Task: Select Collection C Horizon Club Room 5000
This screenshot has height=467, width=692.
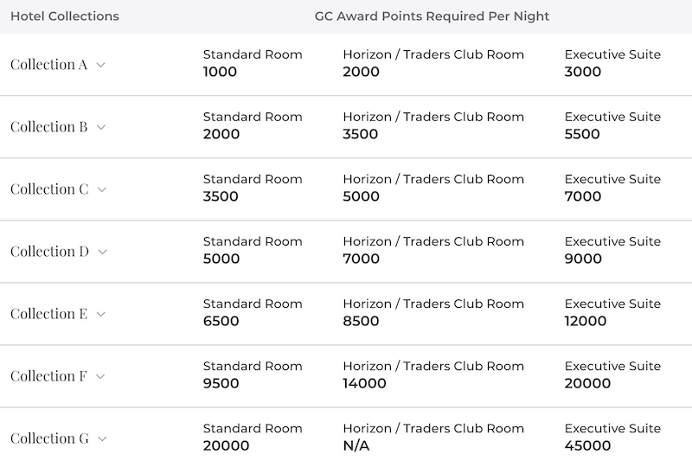Action: (361, 196)
